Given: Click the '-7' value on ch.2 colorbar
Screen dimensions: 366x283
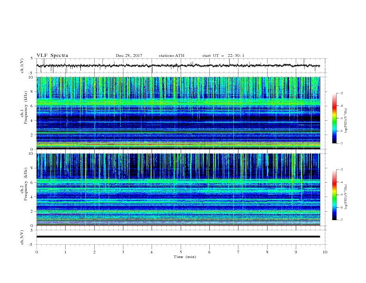Looking at the screenshot, I should tap(341, 220).
